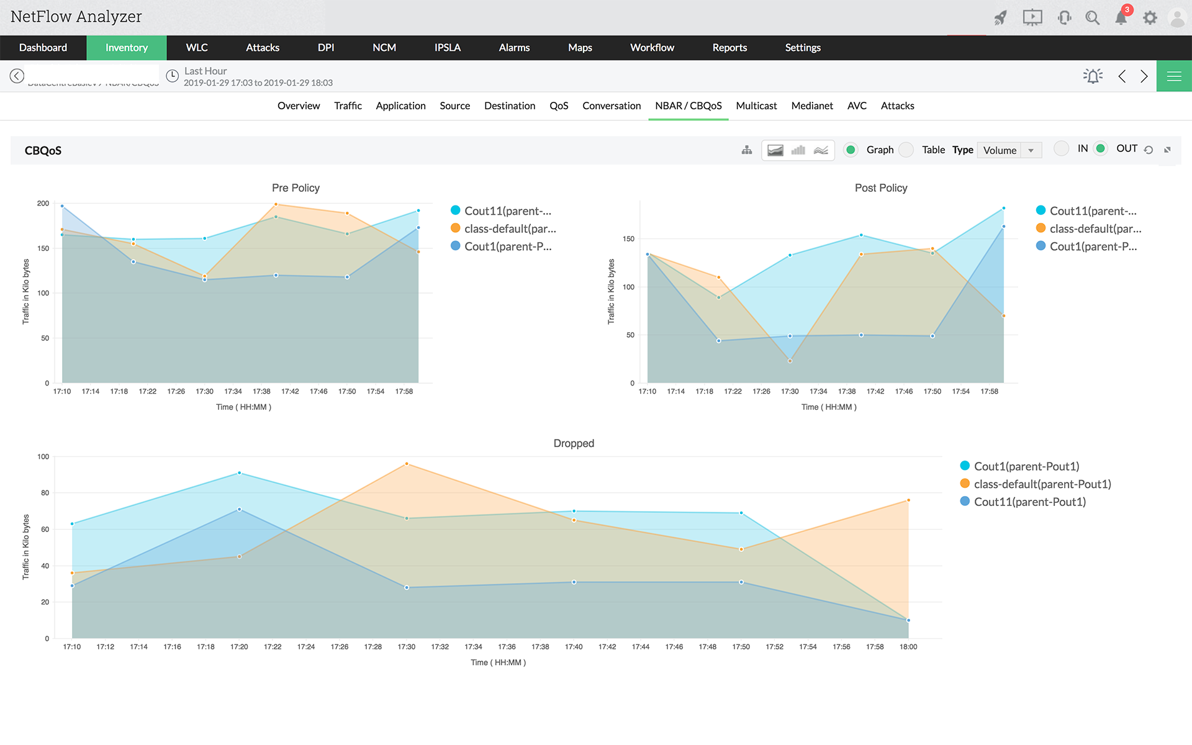Refresh the CBQoS widget
This screenshot has width=1192, height=745.
(x=1149, y=150)
